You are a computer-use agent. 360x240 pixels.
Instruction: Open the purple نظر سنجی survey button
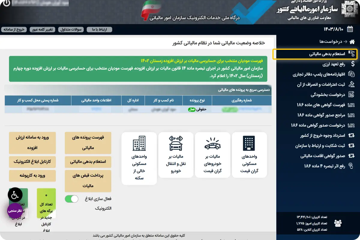(x=15, y=211)
